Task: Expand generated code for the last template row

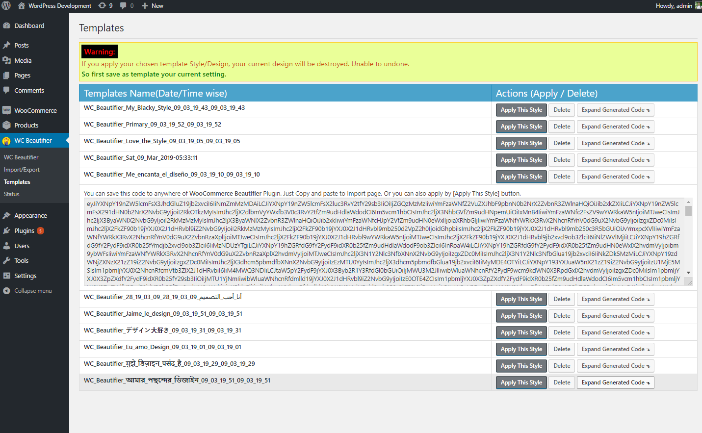Action: (616, 382)
